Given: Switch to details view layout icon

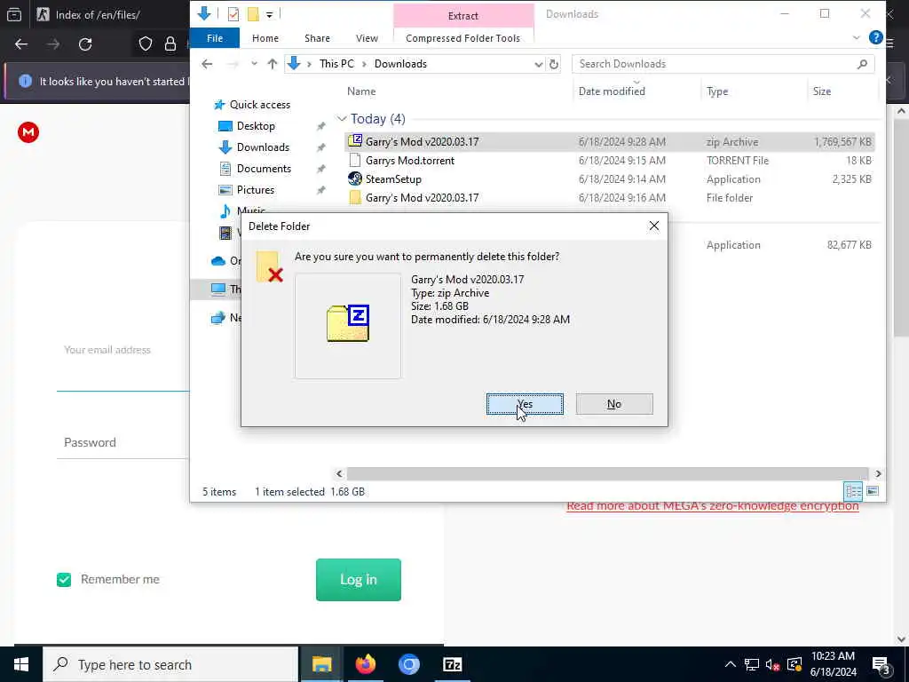Looking at the screenshot, I should click(853, 492).
